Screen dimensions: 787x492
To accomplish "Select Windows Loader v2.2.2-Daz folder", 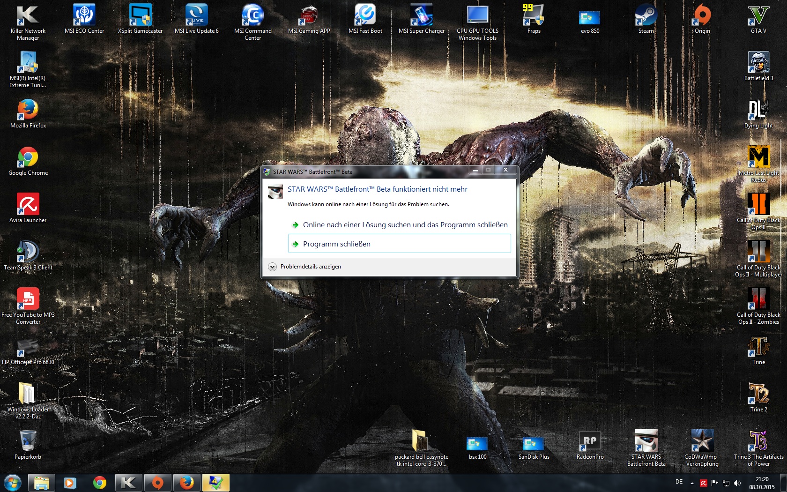I will pyautogui.click(x=28, y=400).
